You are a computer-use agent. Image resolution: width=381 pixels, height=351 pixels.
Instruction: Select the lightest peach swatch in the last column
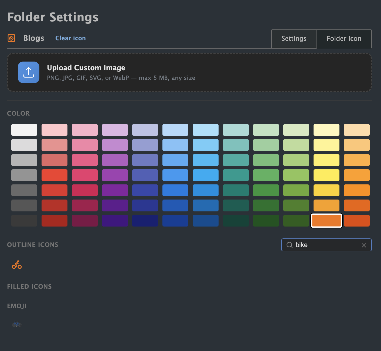(357, 130)
